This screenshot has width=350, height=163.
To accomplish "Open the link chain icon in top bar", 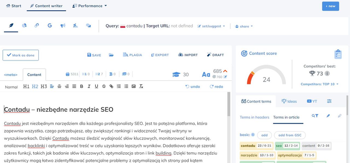I will coord(37,25).
